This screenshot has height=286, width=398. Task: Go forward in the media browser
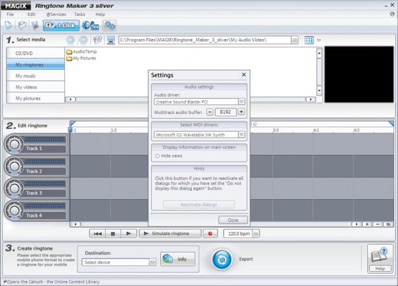83,40
